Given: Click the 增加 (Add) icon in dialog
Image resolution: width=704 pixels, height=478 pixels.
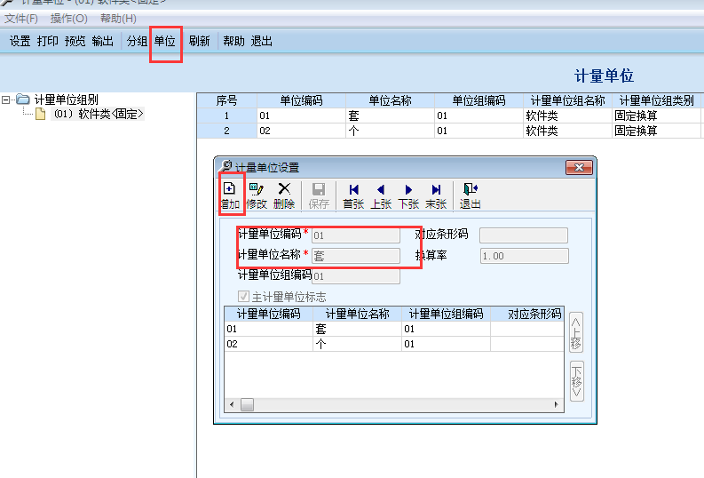Looking at the screenshot, I should 230,195.
